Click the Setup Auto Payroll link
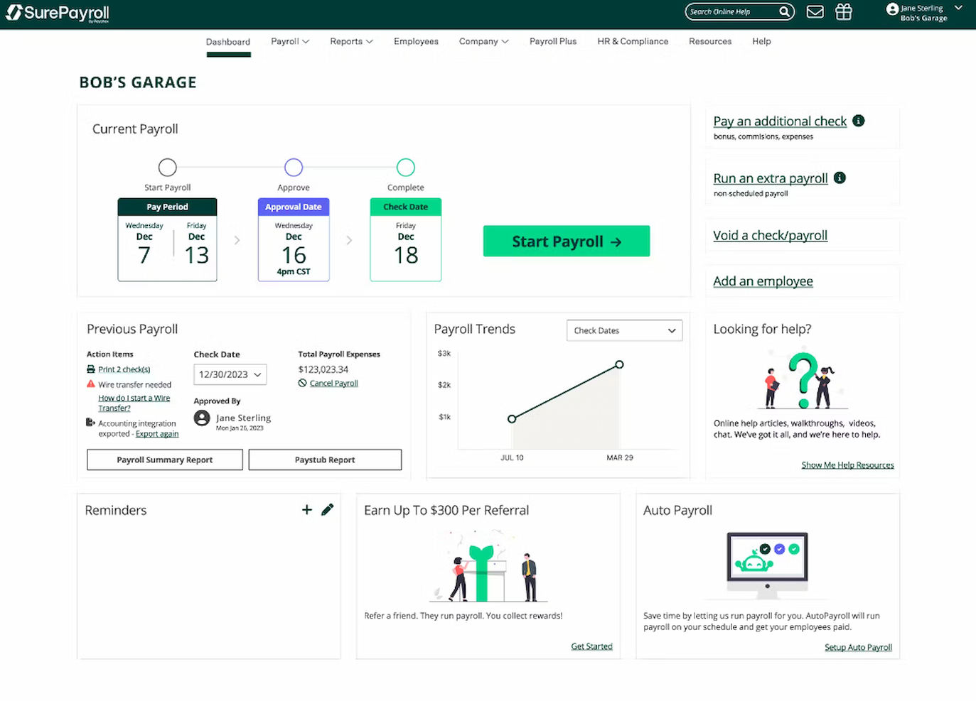Image resolution: width=976 pixels, height=701 pixels. coord(857,647)
